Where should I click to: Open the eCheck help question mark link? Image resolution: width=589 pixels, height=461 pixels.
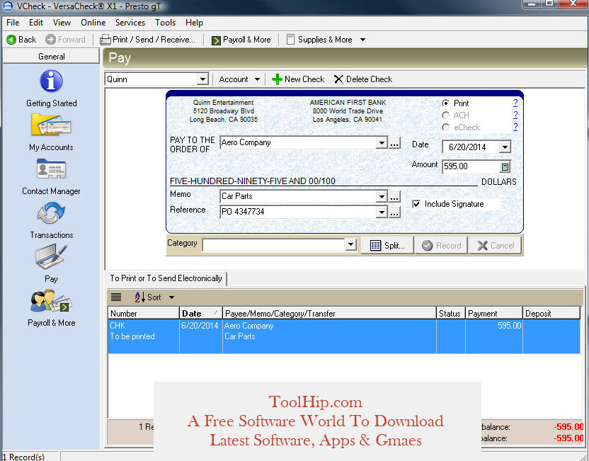pos(515,127)
